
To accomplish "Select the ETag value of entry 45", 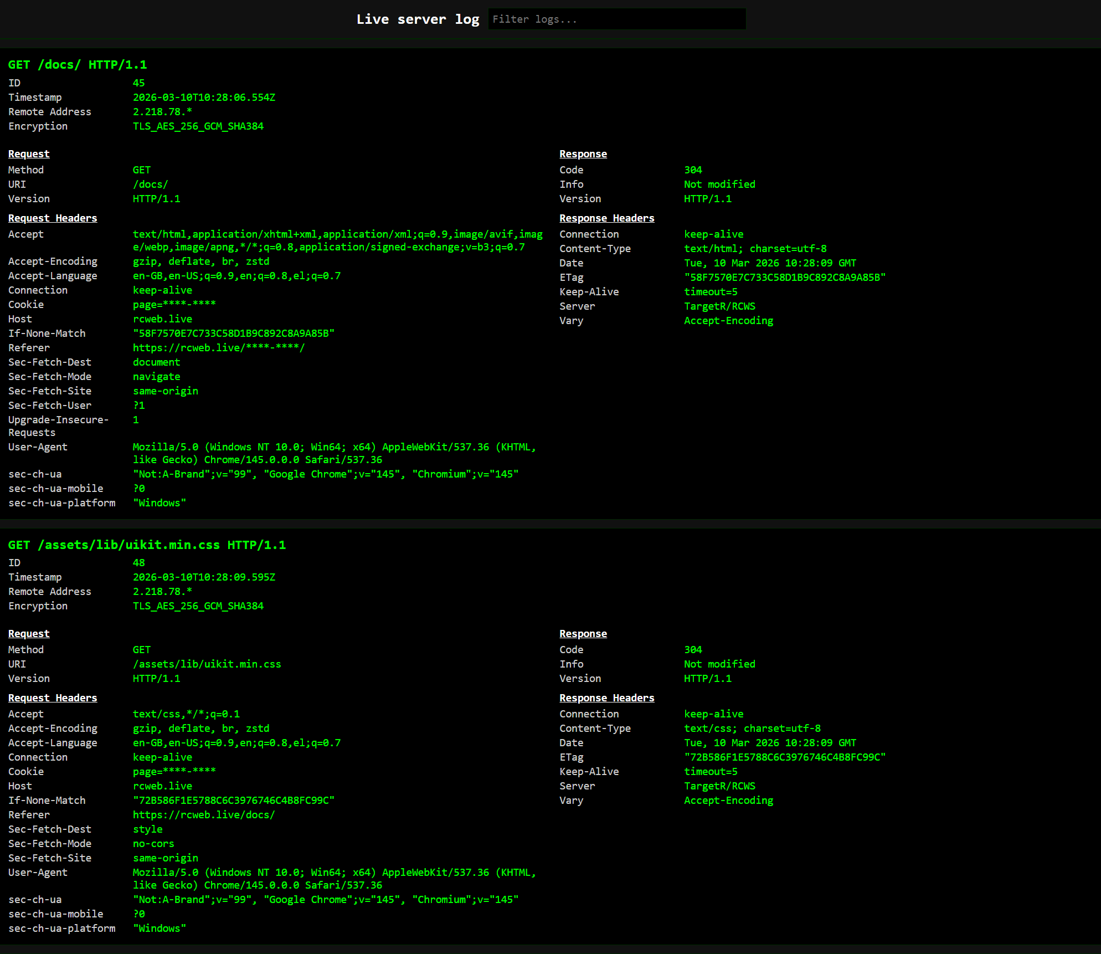I will [x=785, y=277].
